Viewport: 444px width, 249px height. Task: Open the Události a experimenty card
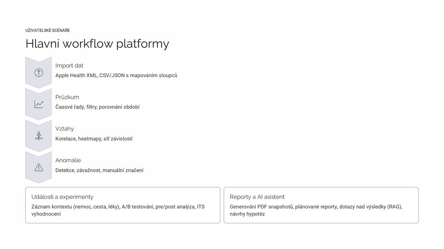point(123,205)
